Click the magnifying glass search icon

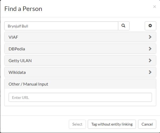pos(124,26)
